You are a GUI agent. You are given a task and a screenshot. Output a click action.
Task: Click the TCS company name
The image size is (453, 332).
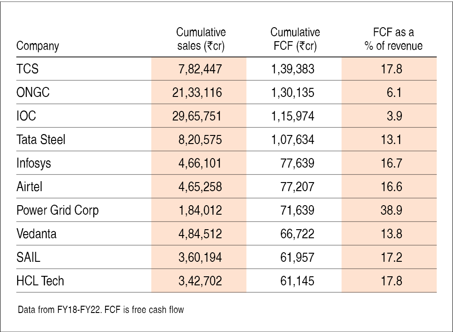coord(27,69)
